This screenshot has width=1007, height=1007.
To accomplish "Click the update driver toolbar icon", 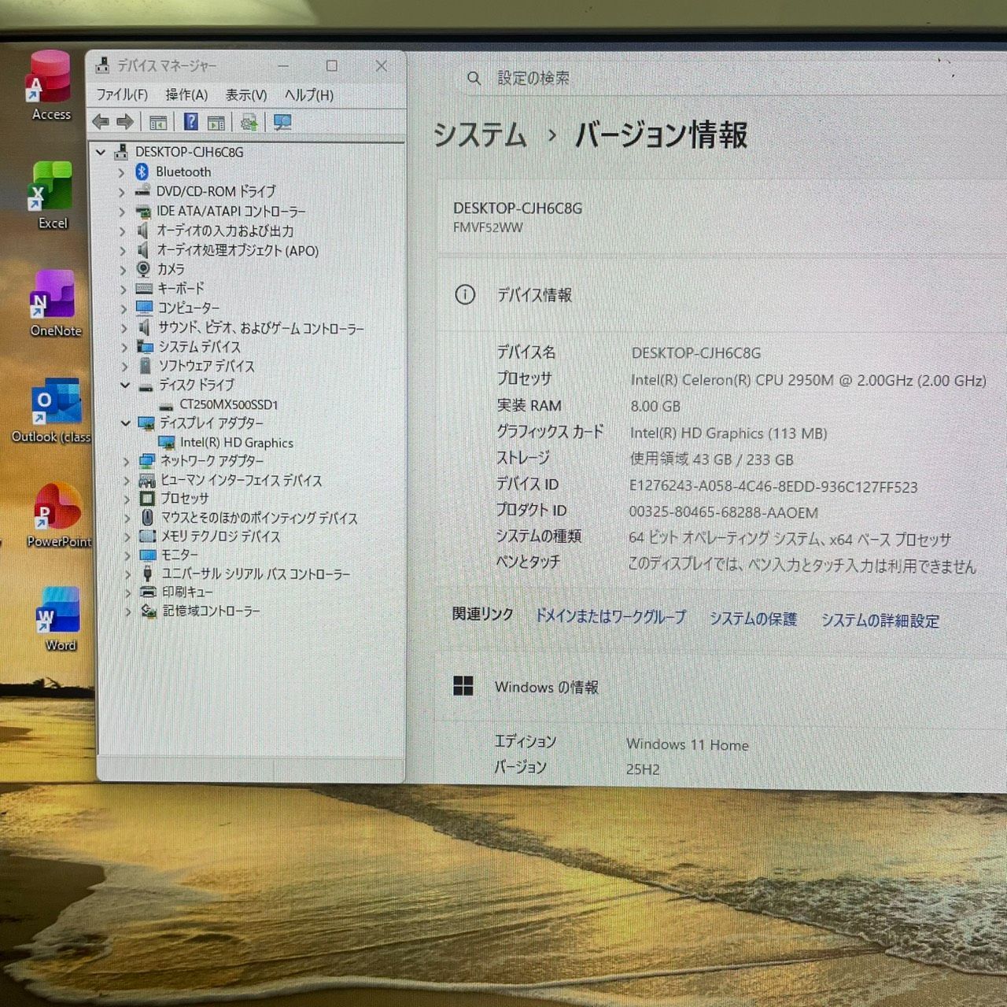I will point(249,122).
